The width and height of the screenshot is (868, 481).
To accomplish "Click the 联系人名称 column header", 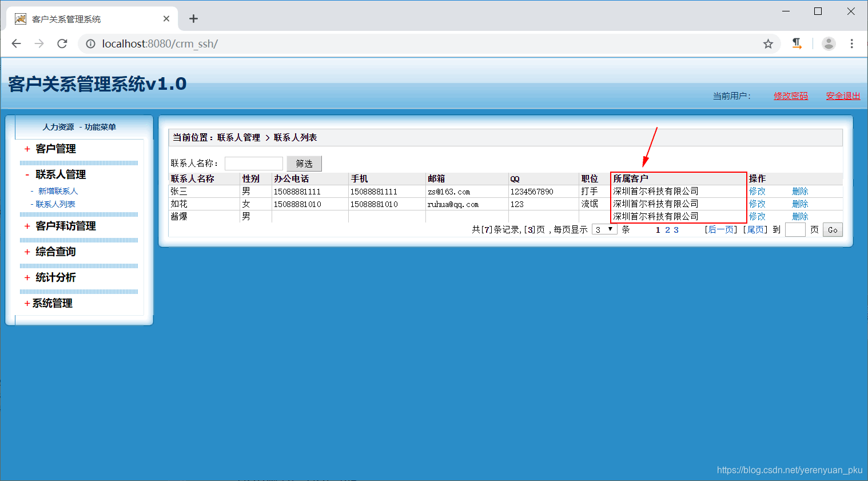I will [193, 178].
